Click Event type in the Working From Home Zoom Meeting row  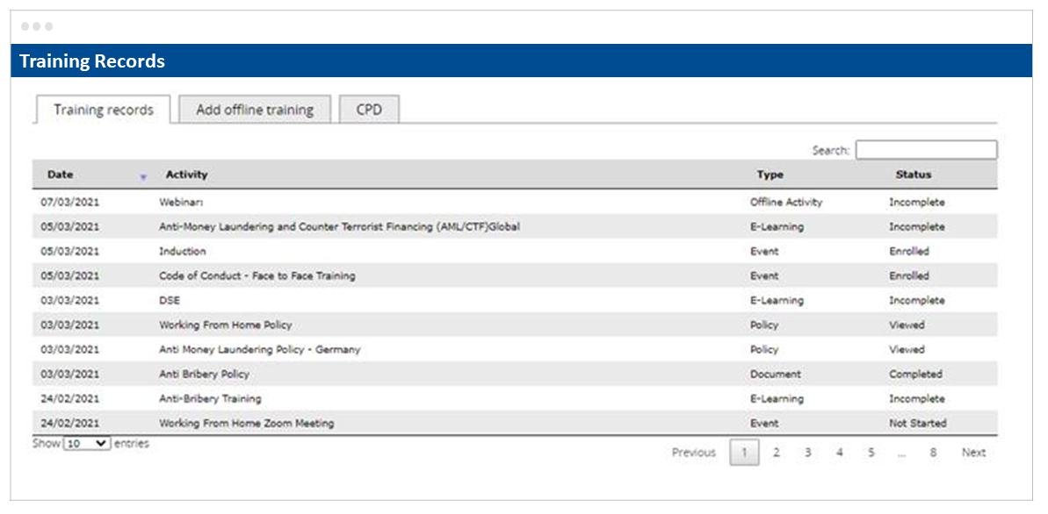pos(764,423)
